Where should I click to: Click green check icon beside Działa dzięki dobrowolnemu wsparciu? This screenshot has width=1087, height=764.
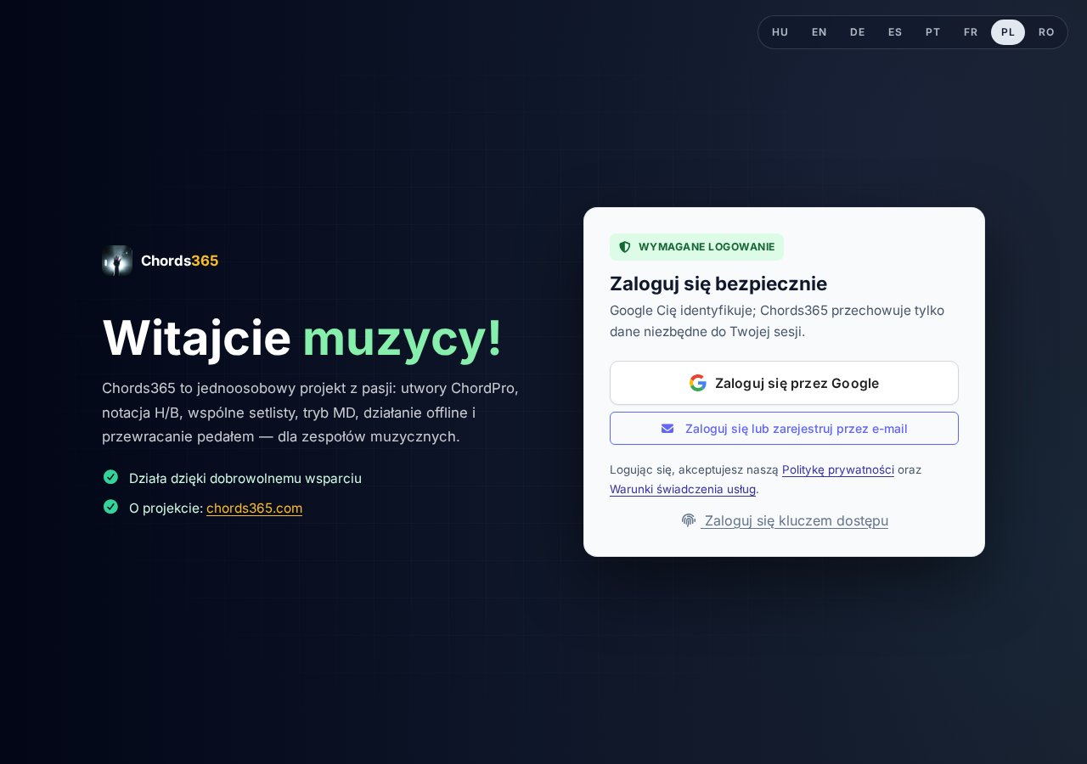[x=110, y=477]
